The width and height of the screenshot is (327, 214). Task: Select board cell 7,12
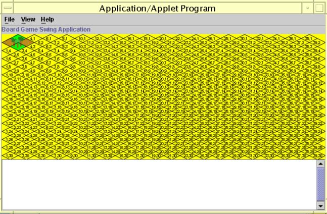pyautogui.click(x=58, y=83)
